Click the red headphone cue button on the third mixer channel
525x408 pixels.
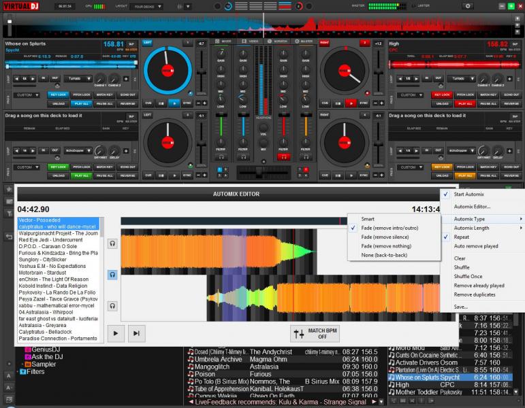[283, 156]
